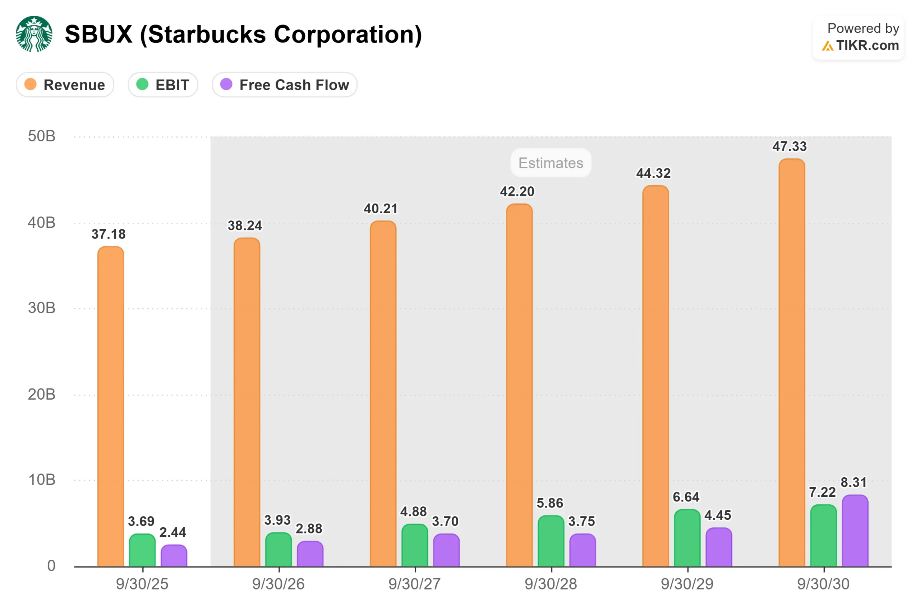Click the 8.31 free cash flow bar
920x614 pixels.
tap(855, 531)
